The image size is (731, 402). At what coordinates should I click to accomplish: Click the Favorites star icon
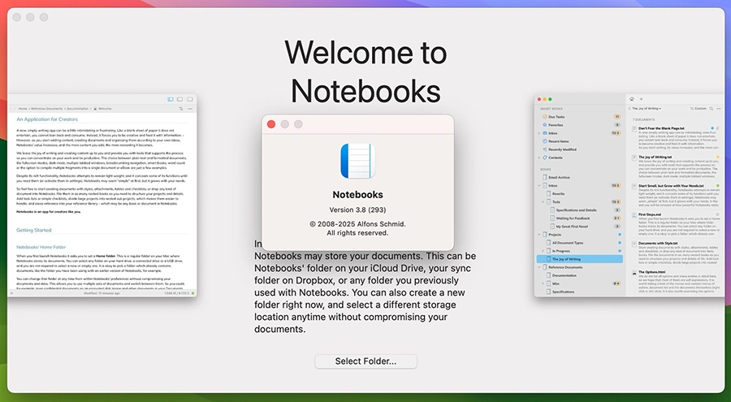(x=543, y=125)
